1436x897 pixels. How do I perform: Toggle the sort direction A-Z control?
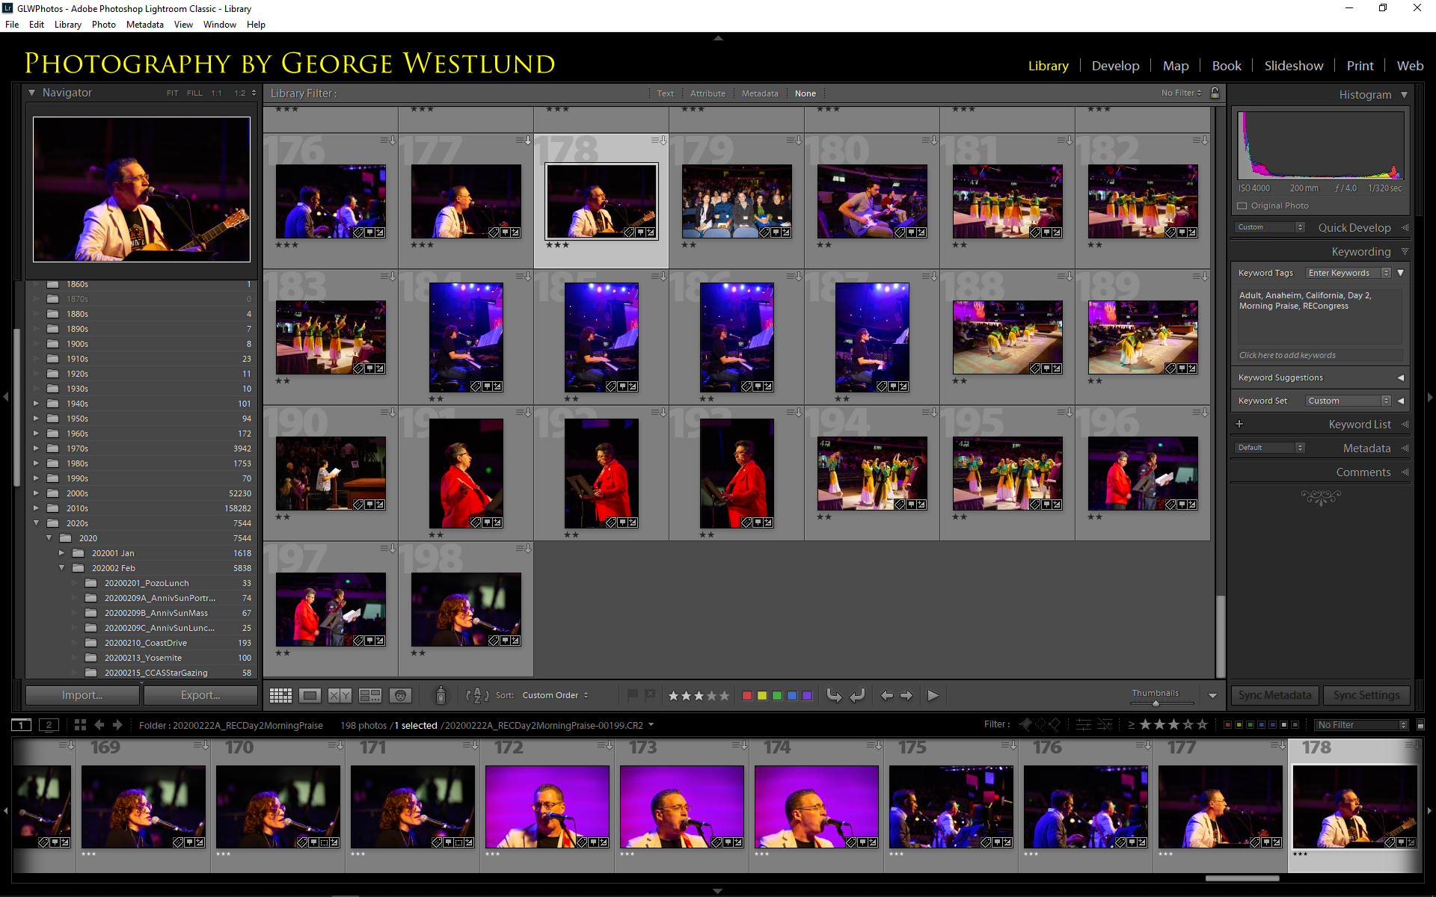[x=476, y=695]
